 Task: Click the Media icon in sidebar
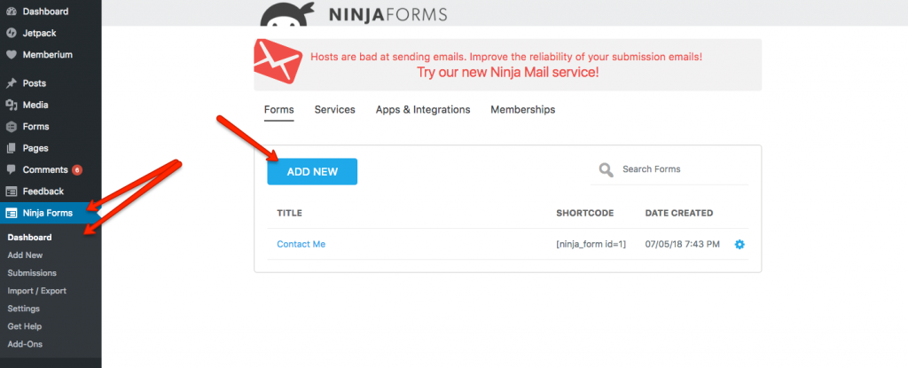coord(11,105)
